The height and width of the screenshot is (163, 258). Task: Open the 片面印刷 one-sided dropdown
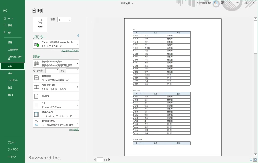click(x=56, y=78)
